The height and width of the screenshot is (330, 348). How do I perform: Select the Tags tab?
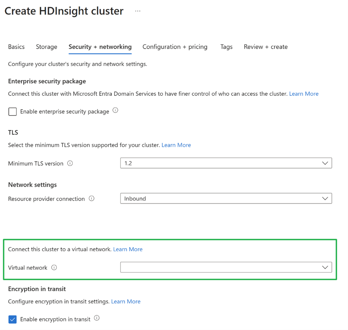226,47
